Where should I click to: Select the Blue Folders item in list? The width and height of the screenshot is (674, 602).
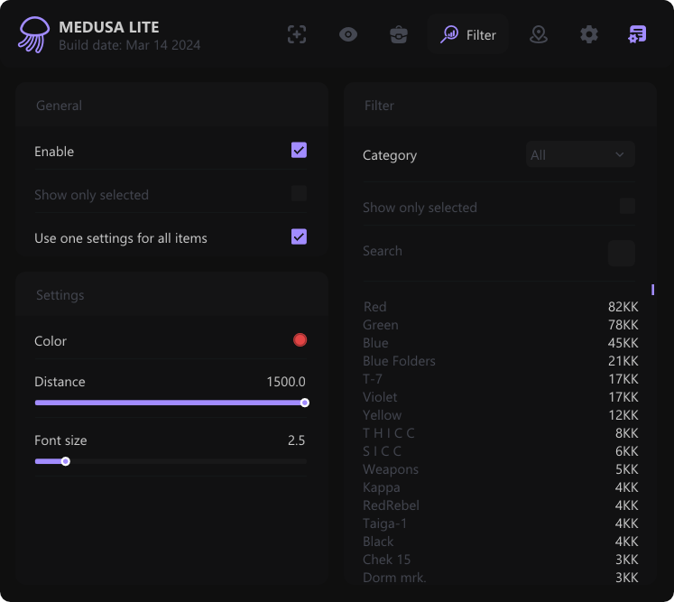[x=399, y=361]
